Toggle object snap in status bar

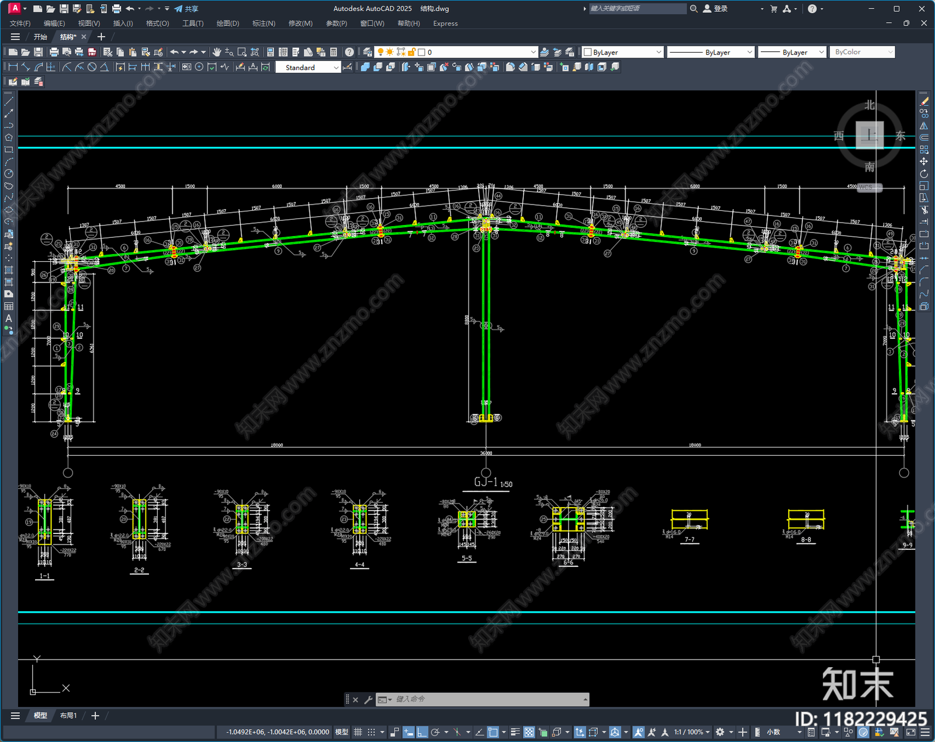pos(493,732)
